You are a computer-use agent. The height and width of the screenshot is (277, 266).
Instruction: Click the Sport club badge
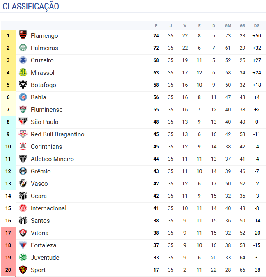click(23, 270)
